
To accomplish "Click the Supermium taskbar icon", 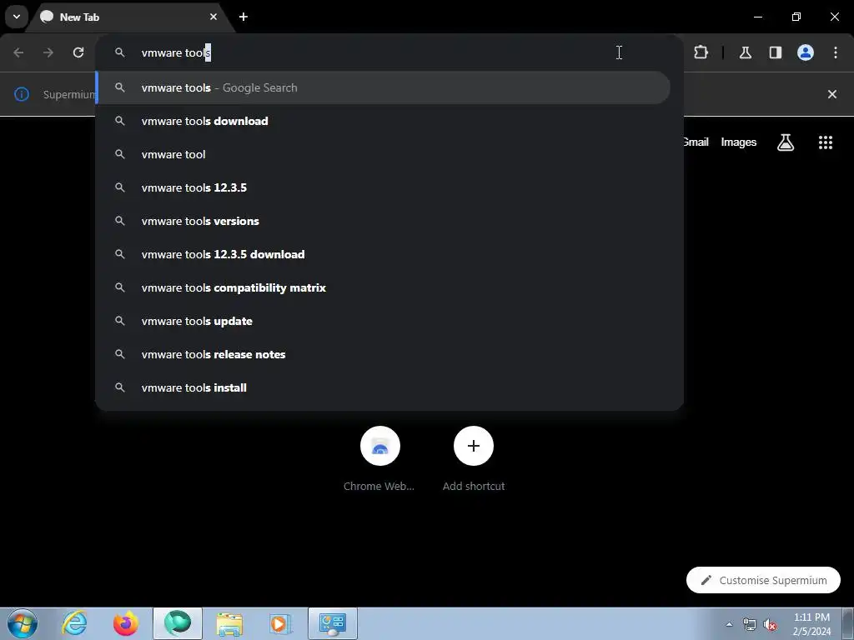I will coord(178,623).
